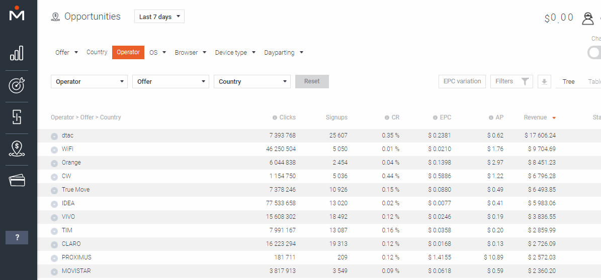The image size is (601, 280).
Task: Open the bar chart statistics icon
Action: pos(17,53)
